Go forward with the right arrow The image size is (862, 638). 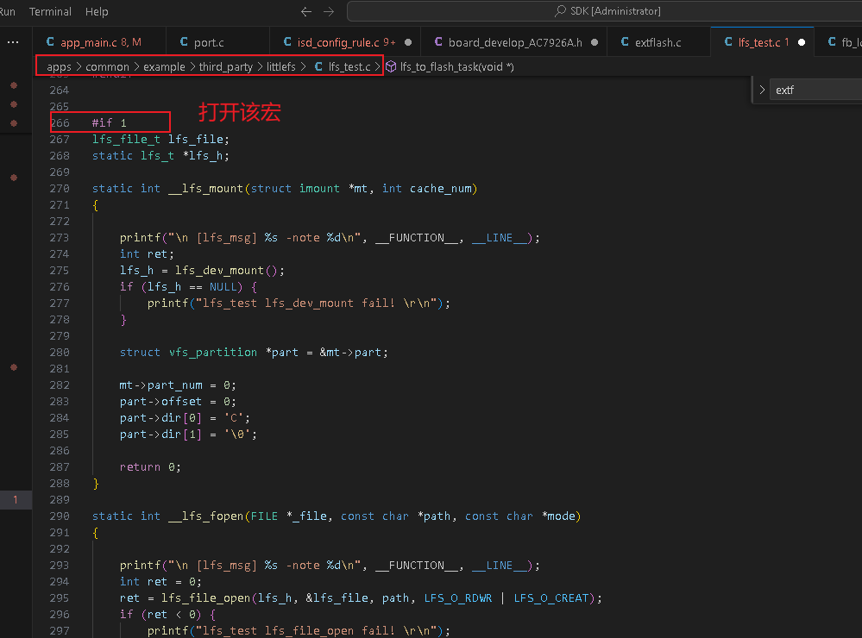pyautogui.click(x=329, y=11)
